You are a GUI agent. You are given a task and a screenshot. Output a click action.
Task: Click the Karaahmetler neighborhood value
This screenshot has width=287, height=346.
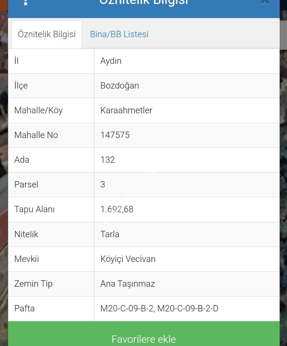coord(126,110)
